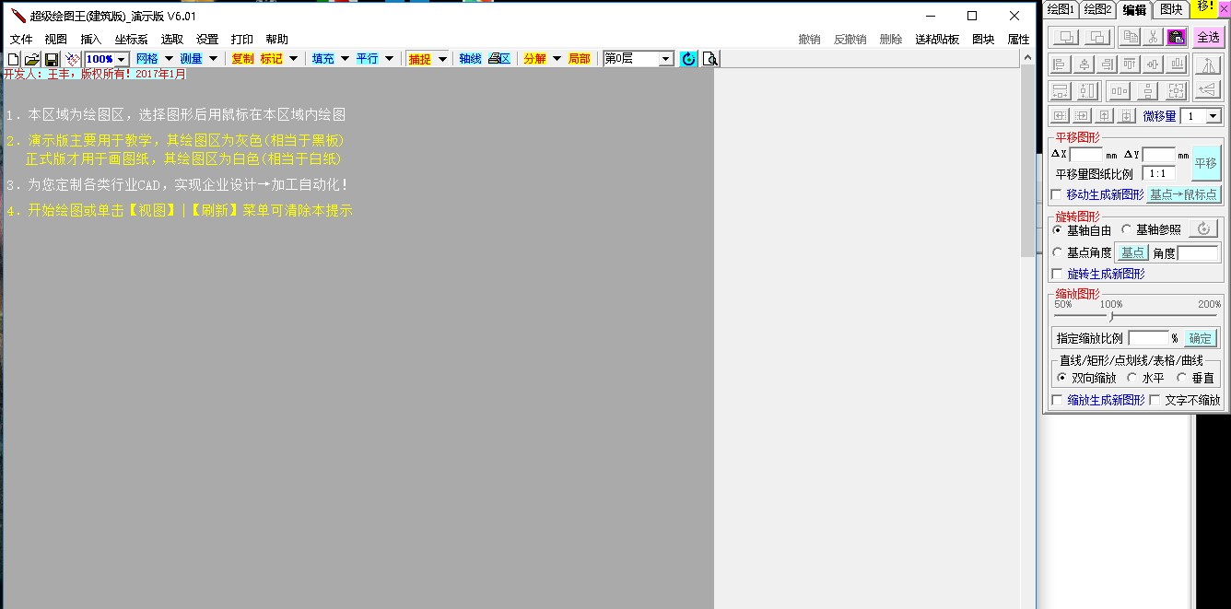Screen dimensions: 1231x609
Task: Click the open folder icon
Action: tap(32, 59)
